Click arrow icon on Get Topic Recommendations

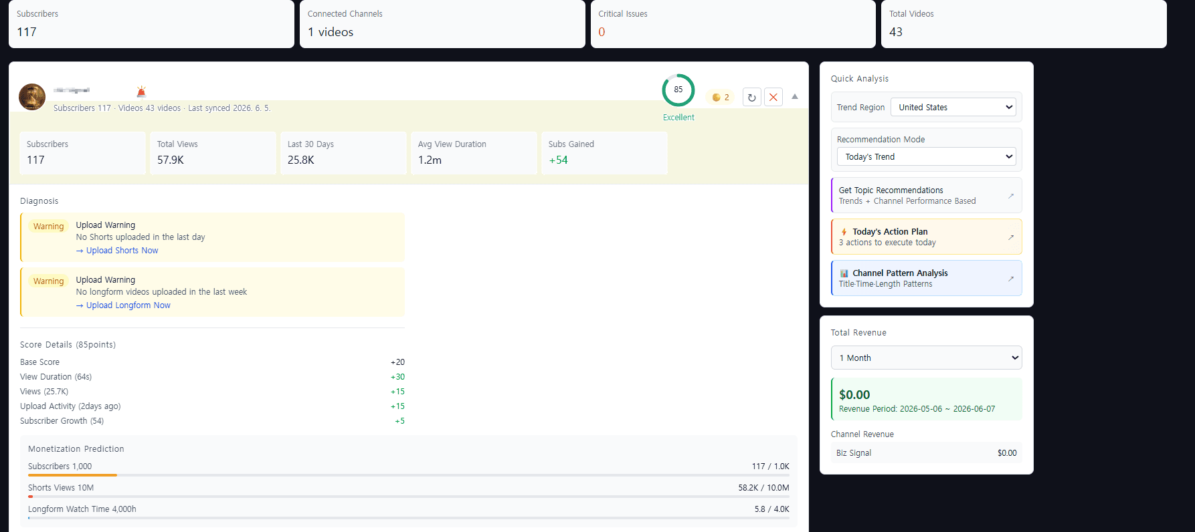pos(1011,196)
